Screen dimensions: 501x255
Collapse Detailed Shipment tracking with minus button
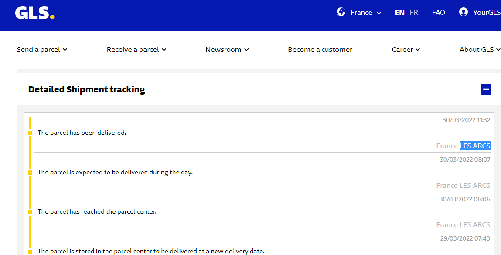click(x=486, y=89)
